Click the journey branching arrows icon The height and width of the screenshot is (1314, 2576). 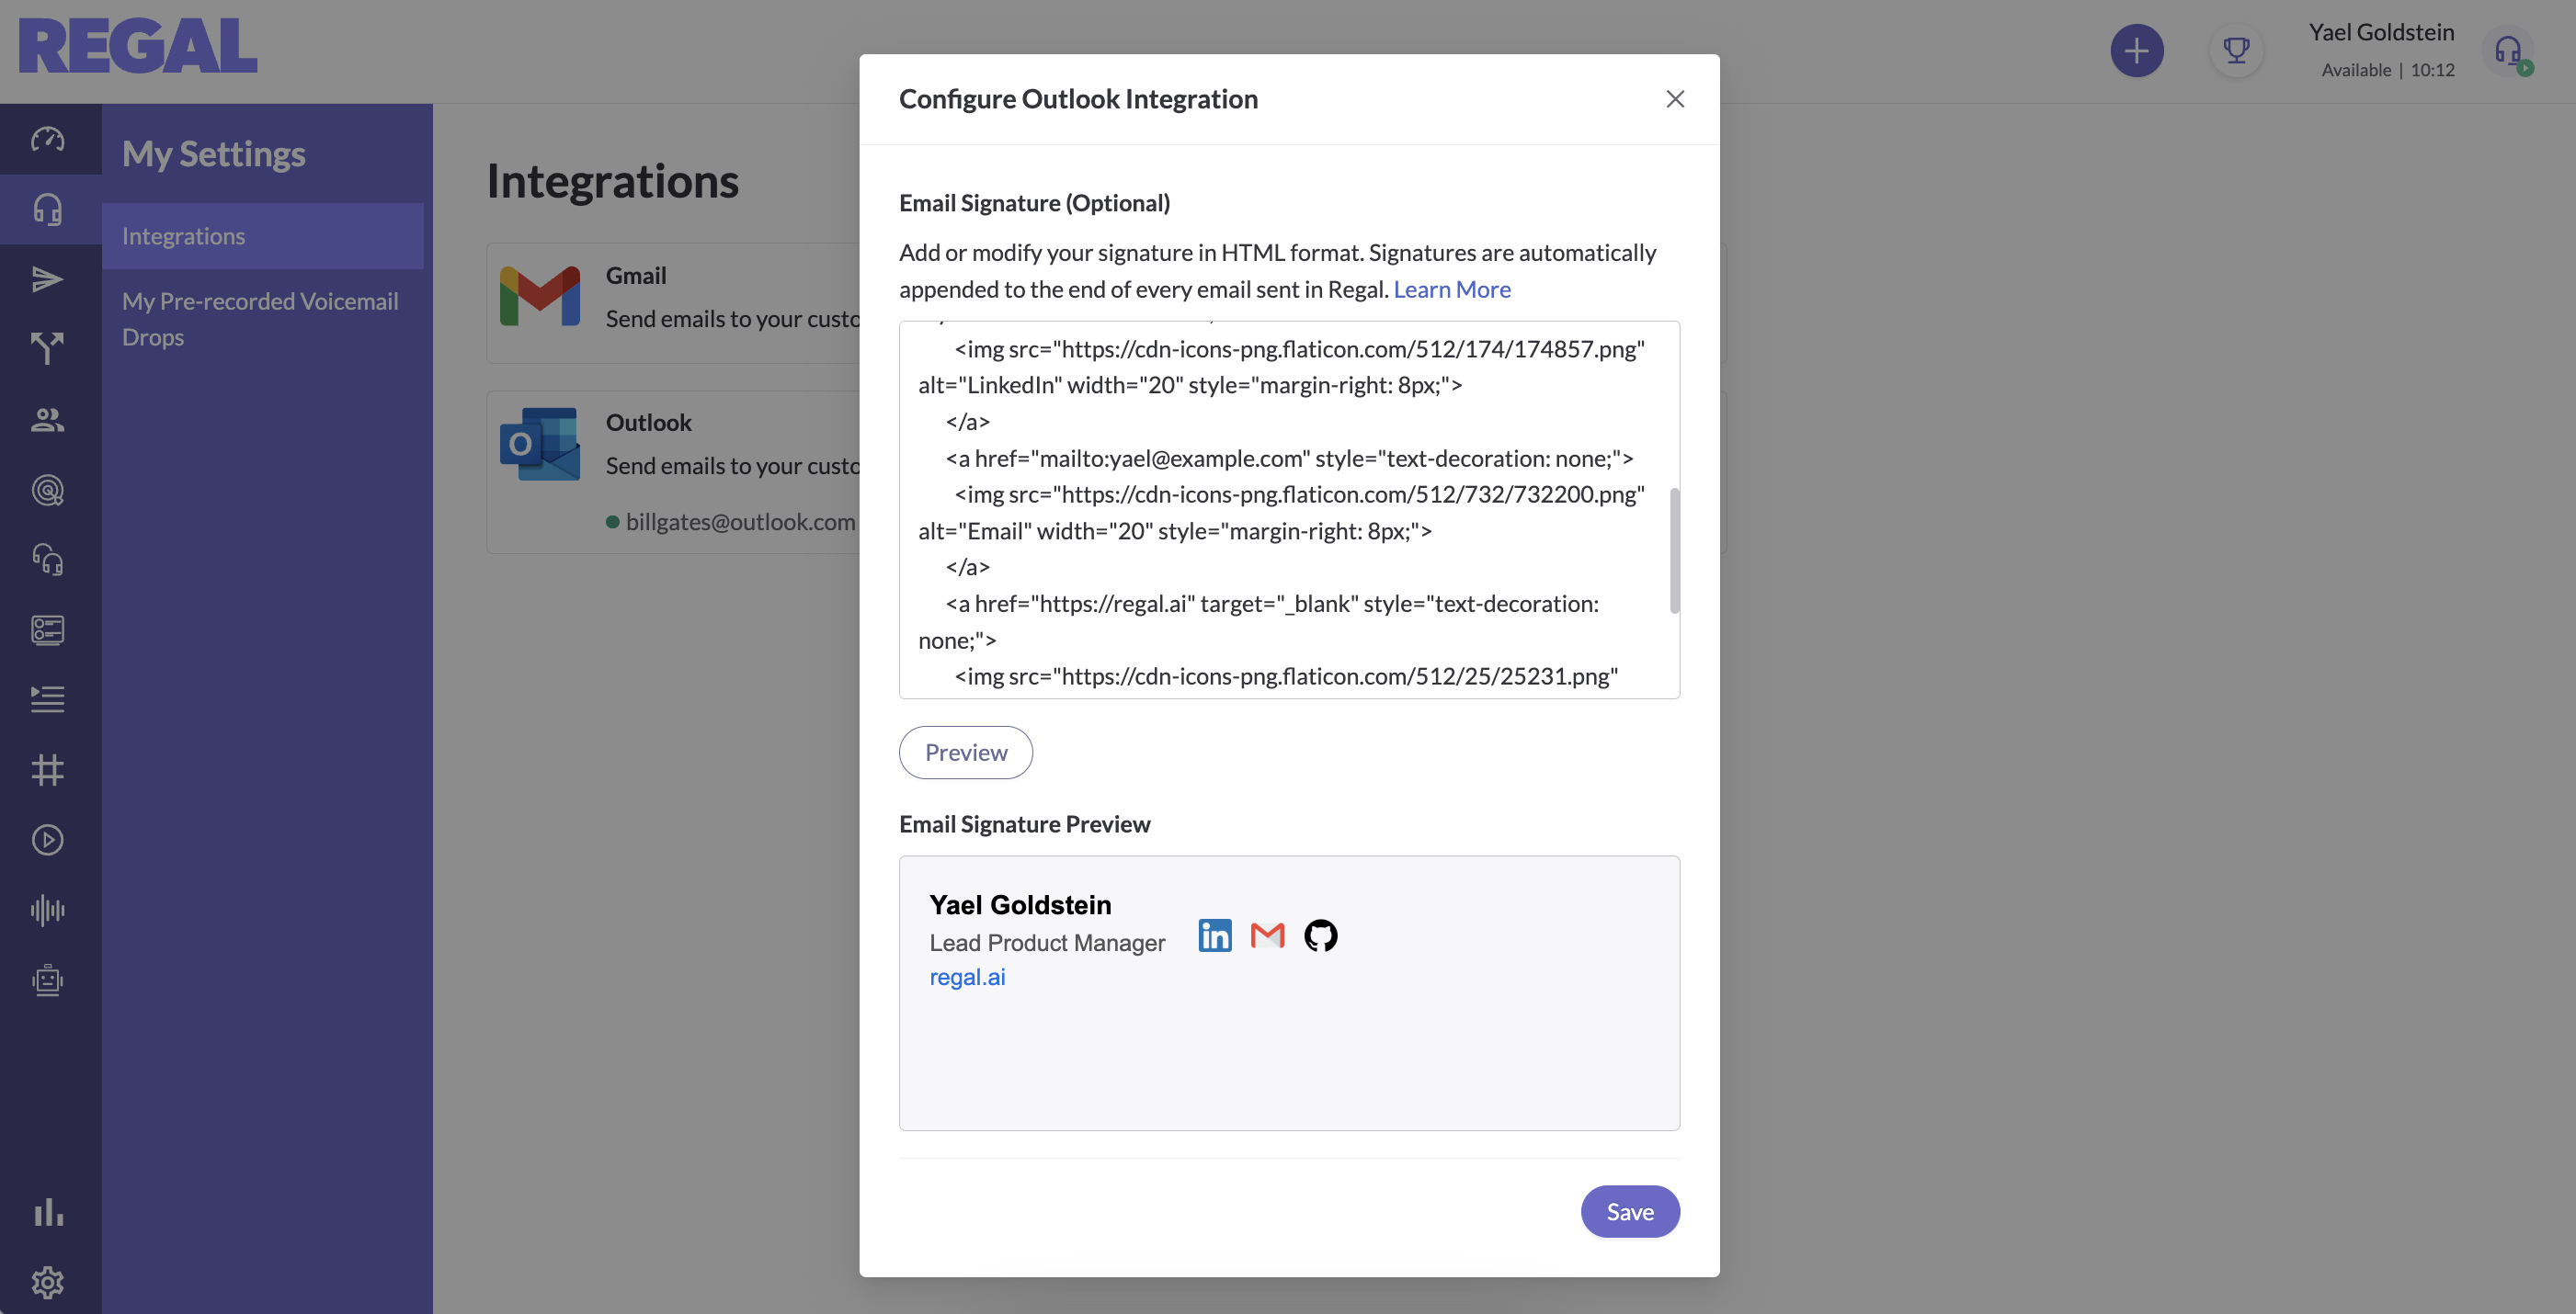[x=48, y=349]
